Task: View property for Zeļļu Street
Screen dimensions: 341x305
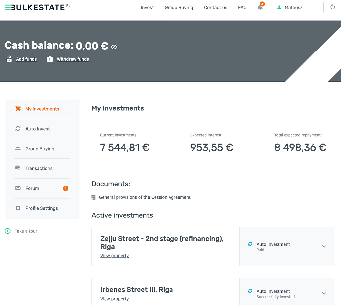Action: click(115, 256)
